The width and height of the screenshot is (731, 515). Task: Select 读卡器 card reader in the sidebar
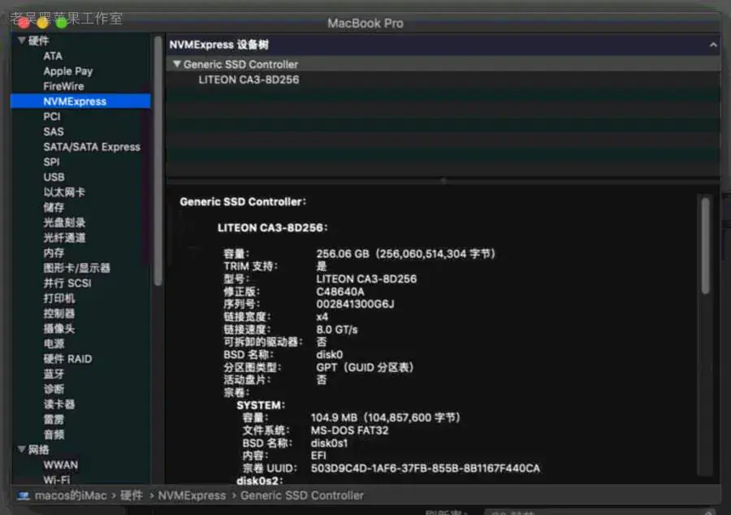click(x=59, y=404)
